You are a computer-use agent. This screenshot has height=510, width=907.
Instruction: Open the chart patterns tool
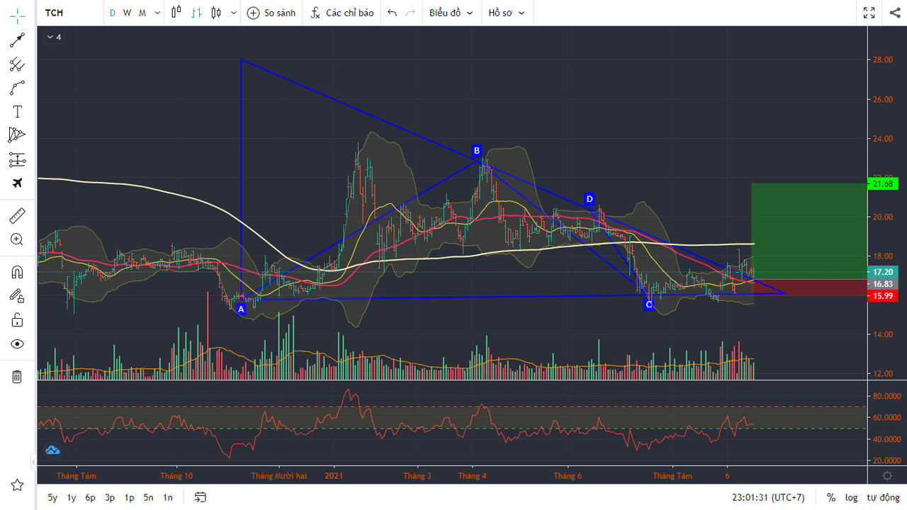(x=17, y=135)
